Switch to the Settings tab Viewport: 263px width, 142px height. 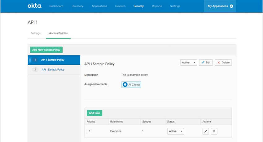(36, 33)
